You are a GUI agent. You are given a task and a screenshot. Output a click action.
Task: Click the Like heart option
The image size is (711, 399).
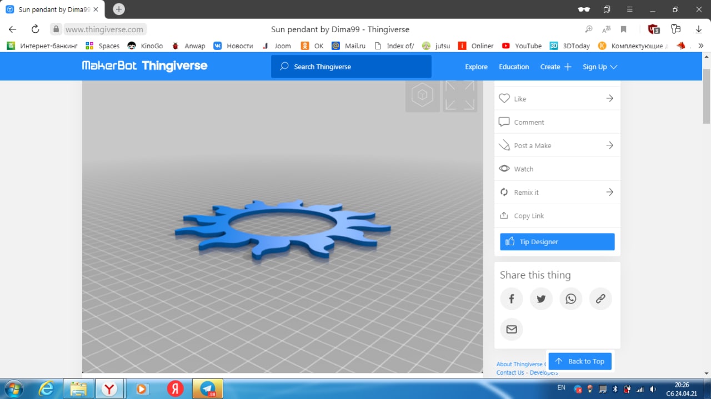pos(557,99)
